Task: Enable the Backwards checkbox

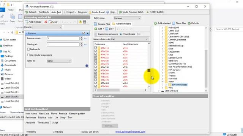Action: coord(28,49)
